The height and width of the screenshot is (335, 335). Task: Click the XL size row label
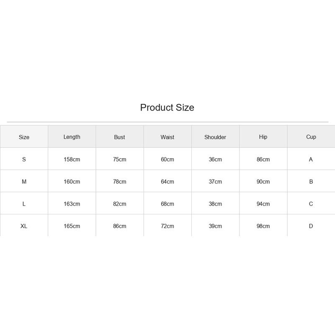coord(24,226)
